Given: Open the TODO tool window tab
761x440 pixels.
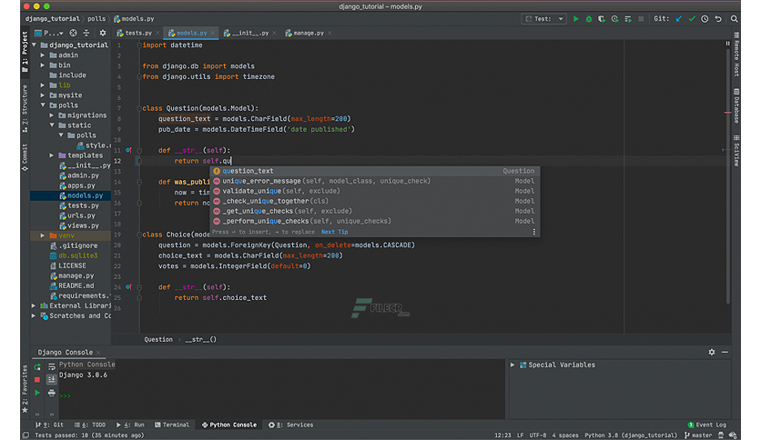Looking at the screenshot, I should 90,425.
